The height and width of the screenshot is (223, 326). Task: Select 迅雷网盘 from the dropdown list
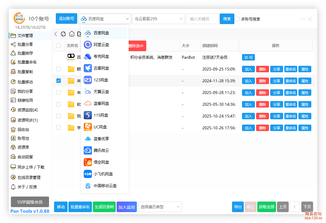click(x=105, y=68)
